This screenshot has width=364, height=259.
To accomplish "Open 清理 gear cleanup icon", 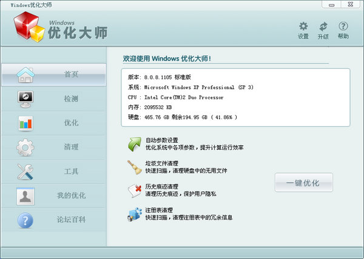I will point(25,148).
